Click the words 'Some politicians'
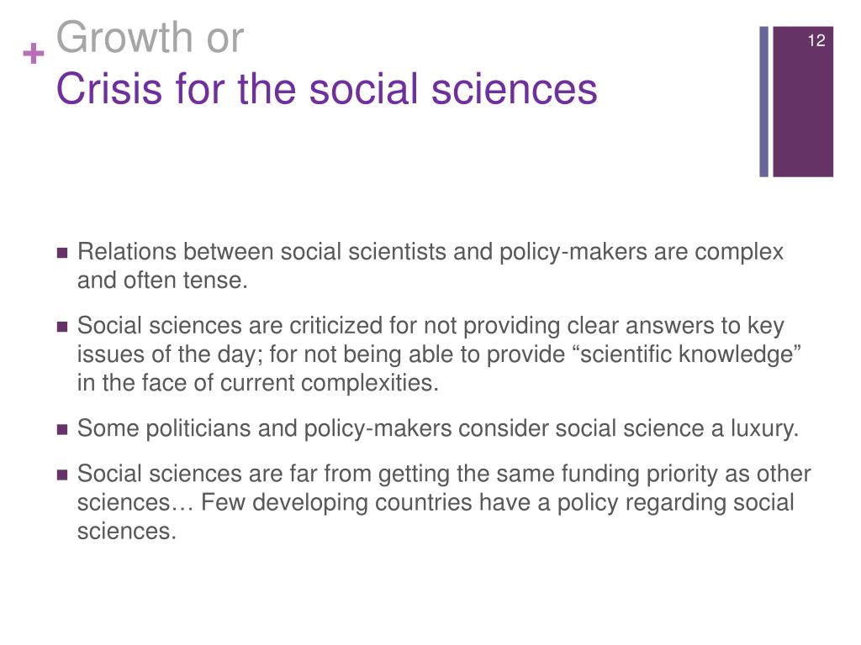 (164, 428)
